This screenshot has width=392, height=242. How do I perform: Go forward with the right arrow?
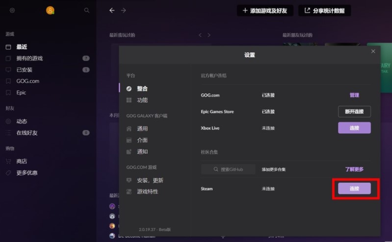click(x=123, y=10)
